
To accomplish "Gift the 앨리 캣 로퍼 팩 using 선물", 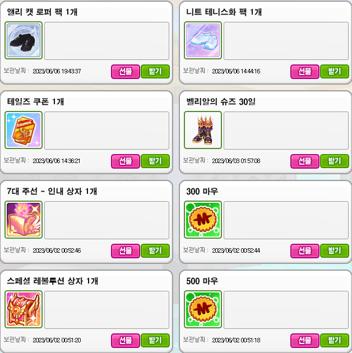I will point(126,72).
